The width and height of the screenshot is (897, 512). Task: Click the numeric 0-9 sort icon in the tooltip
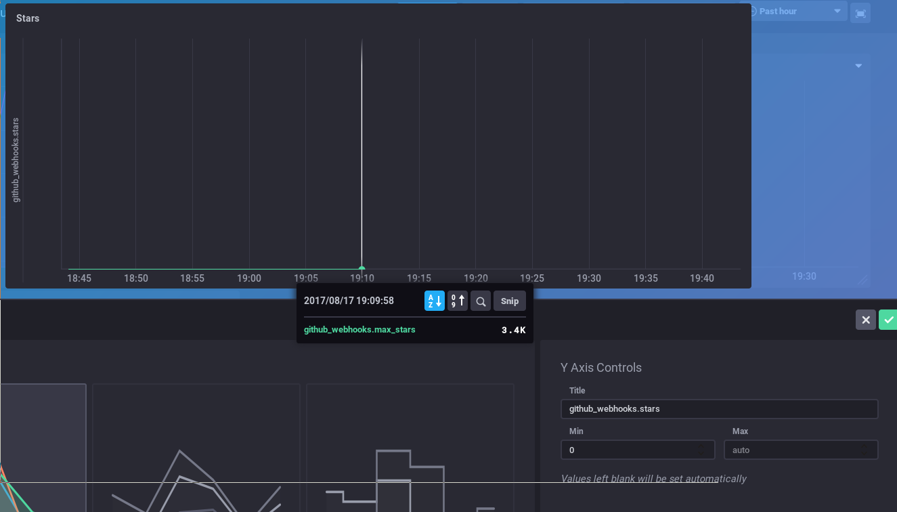point(457,301)
